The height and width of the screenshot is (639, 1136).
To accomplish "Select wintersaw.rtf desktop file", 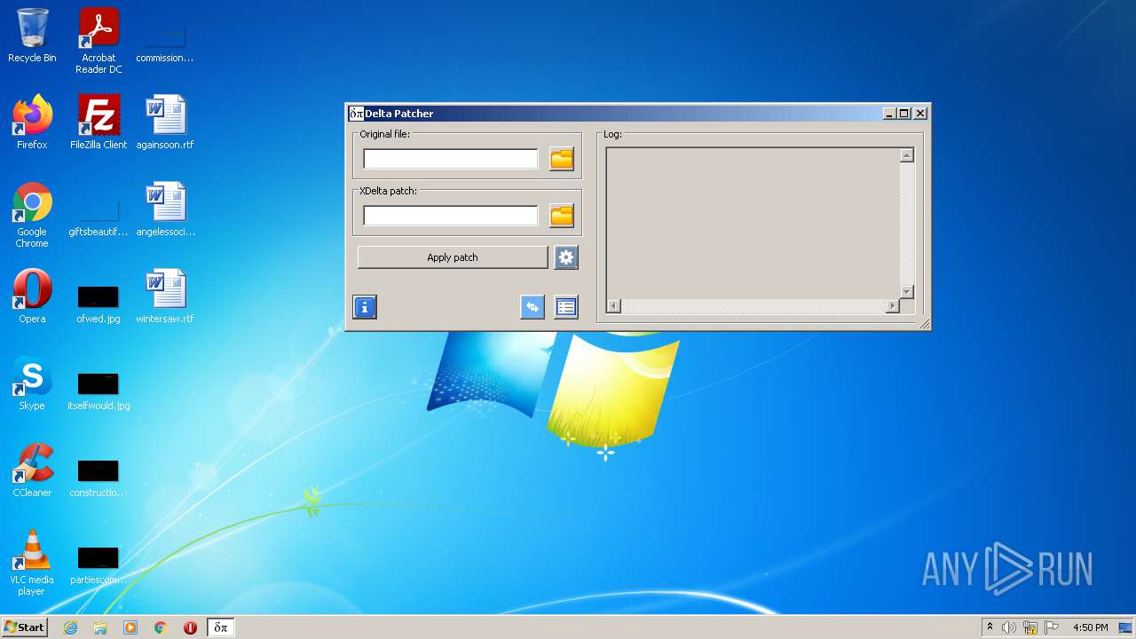I will point(165,296).
